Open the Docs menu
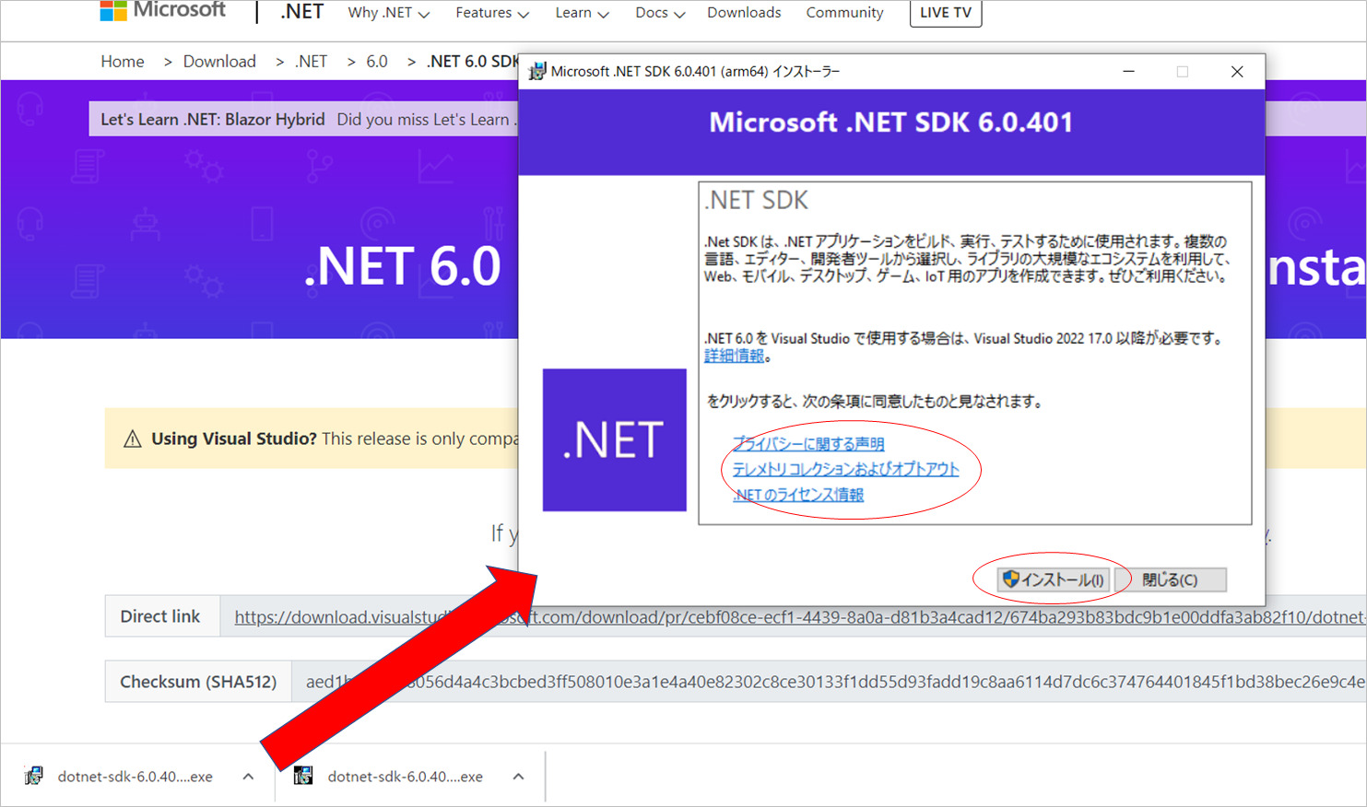Viewport: 1367px width, 807px height. (658, 13)
